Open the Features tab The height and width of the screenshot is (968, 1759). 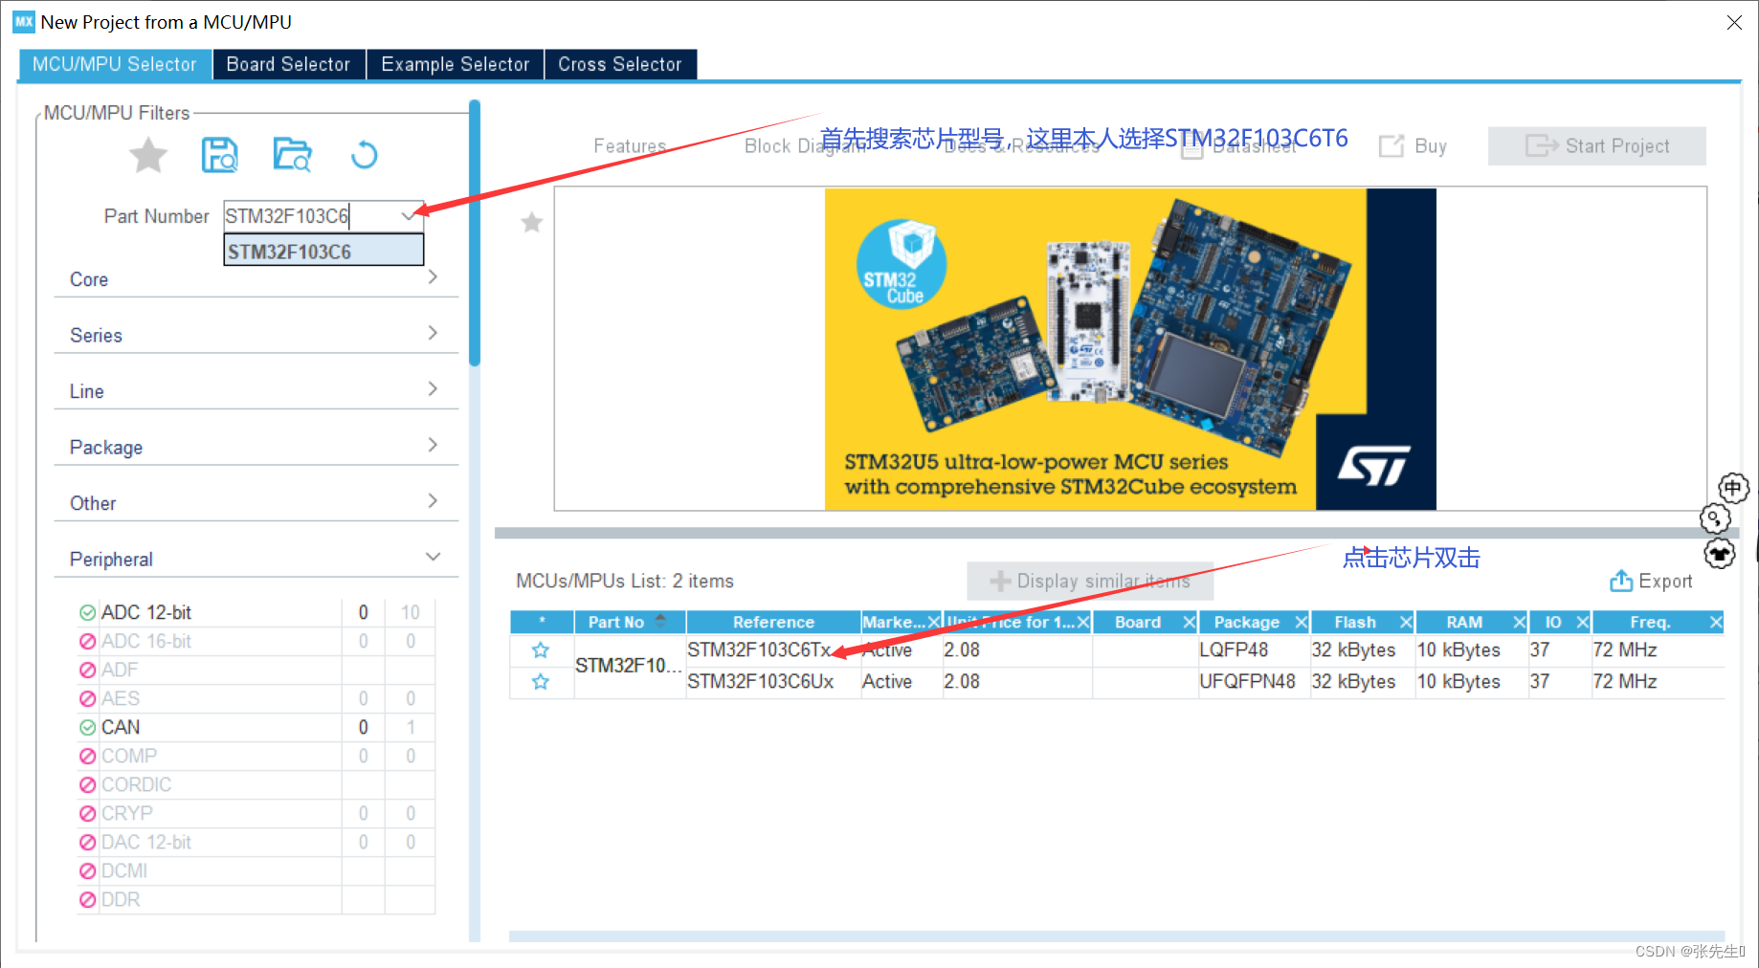630,146
